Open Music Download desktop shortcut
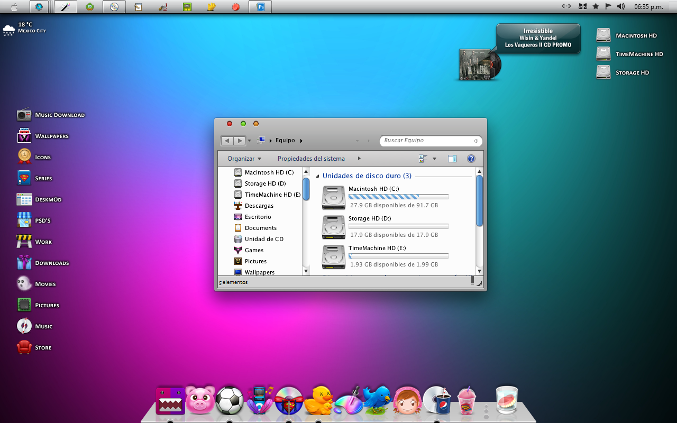 pos(51,115)
